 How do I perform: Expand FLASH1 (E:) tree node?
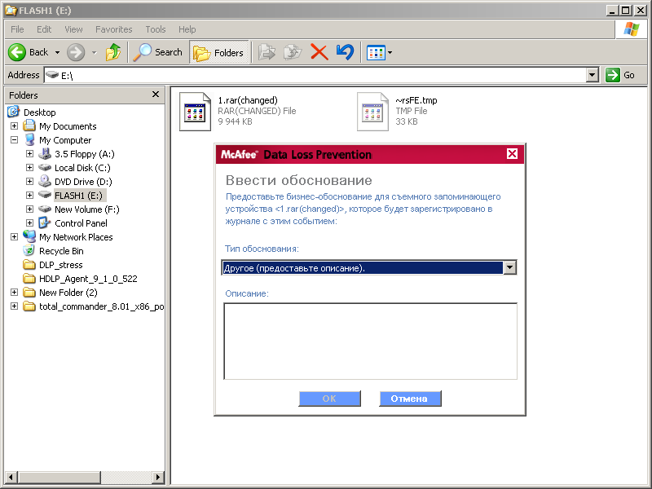coord(29,195)
